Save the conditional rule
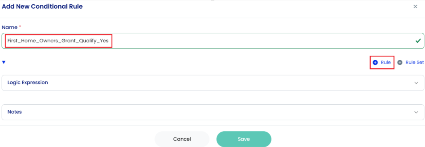 [x=244, y=139]
